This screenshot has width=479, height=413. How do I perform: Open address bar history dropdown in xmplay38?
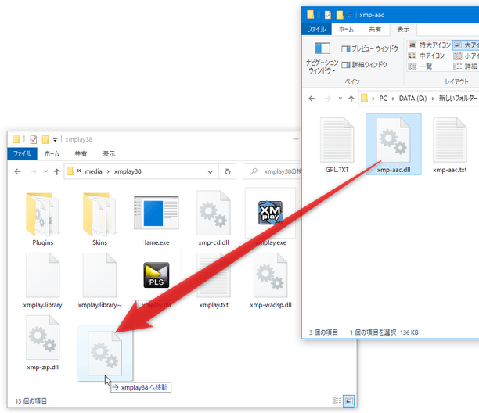click(x=211, y=171)
